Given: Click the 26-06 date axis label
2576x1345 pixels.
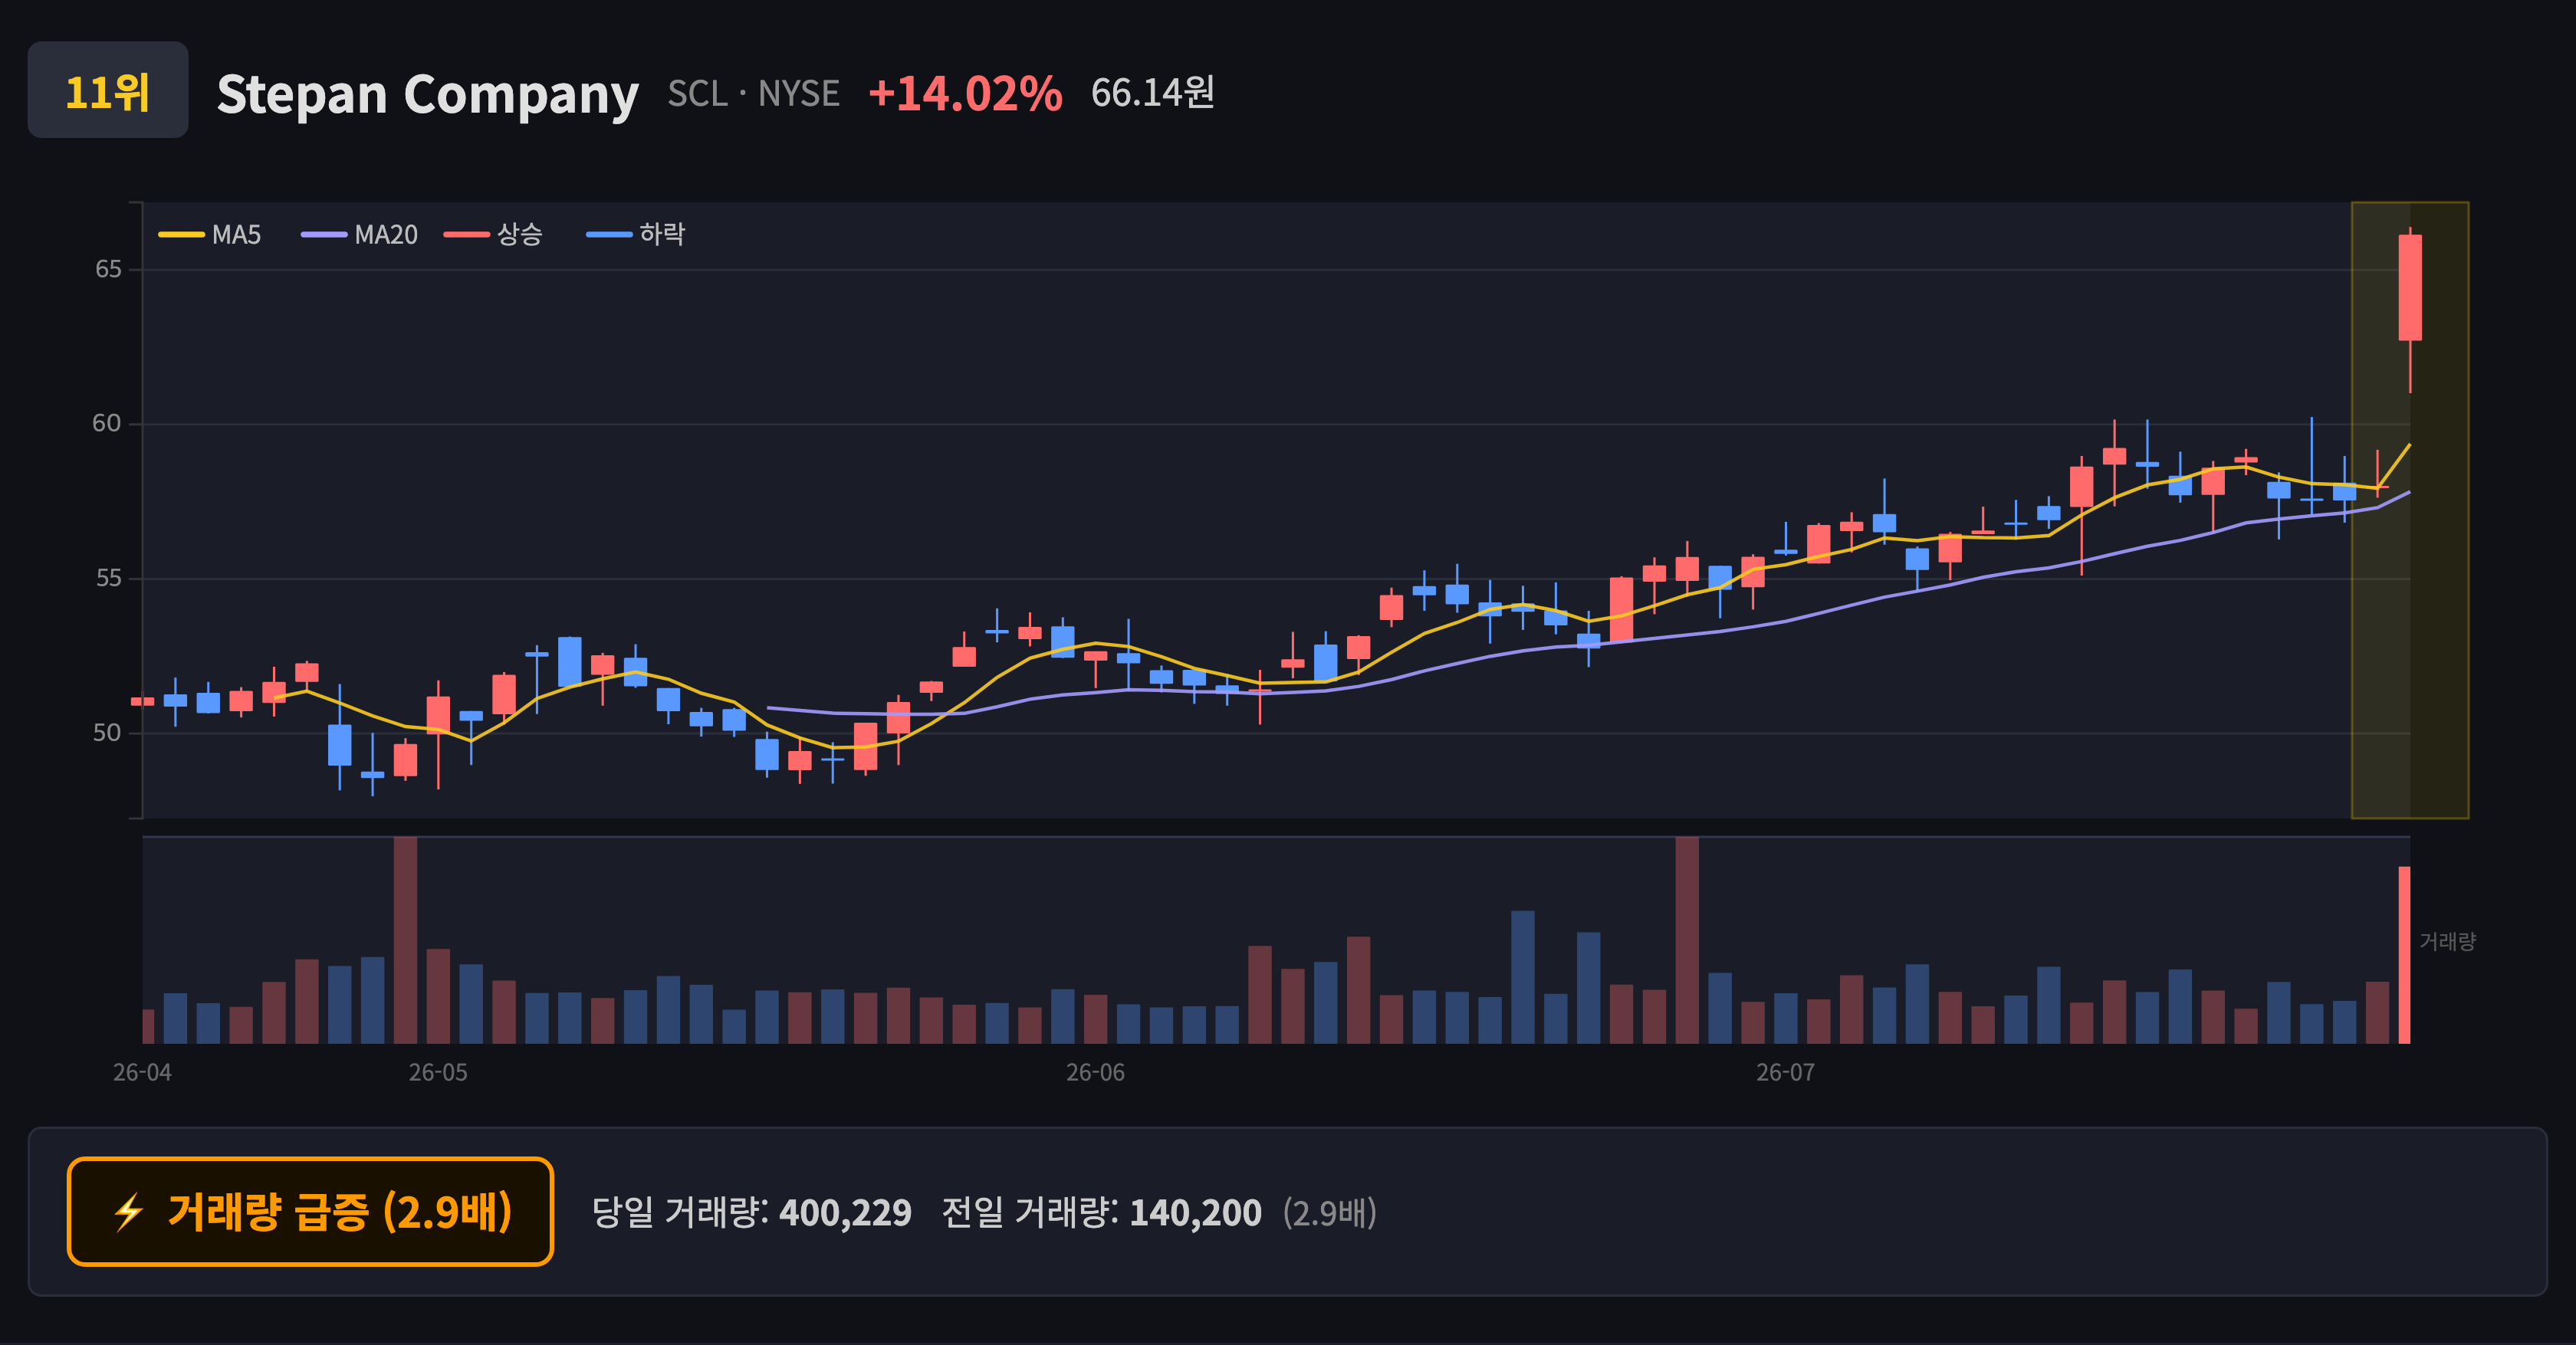Looking at the screenshot, I should [1095, 1072].
